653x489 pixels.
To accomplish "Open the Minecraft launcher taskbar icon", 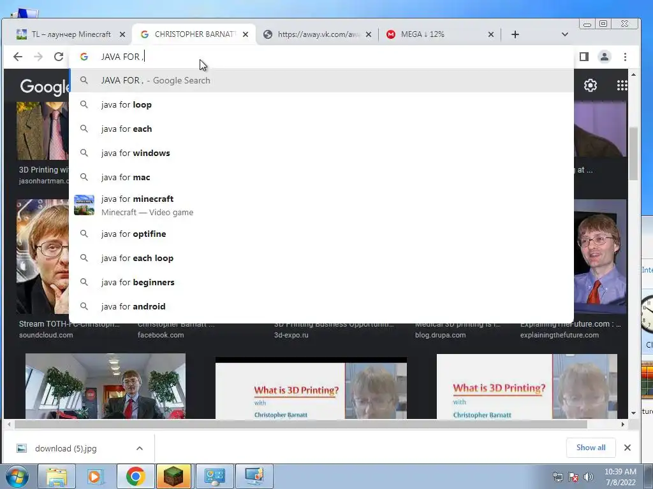I will pyautogui.click(x=173, y=476).
